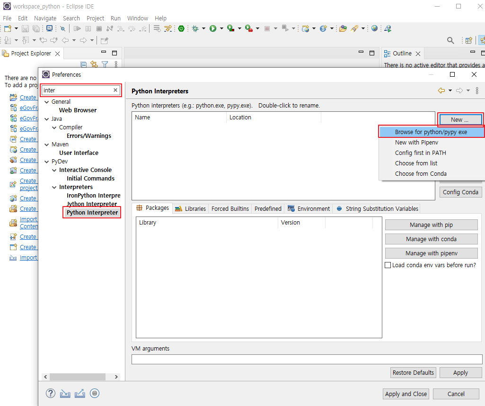Toggle Skip All Breakpoints icon
This screenshot has width=485, height=406.
pyautogui.click(x=63, y=28)
